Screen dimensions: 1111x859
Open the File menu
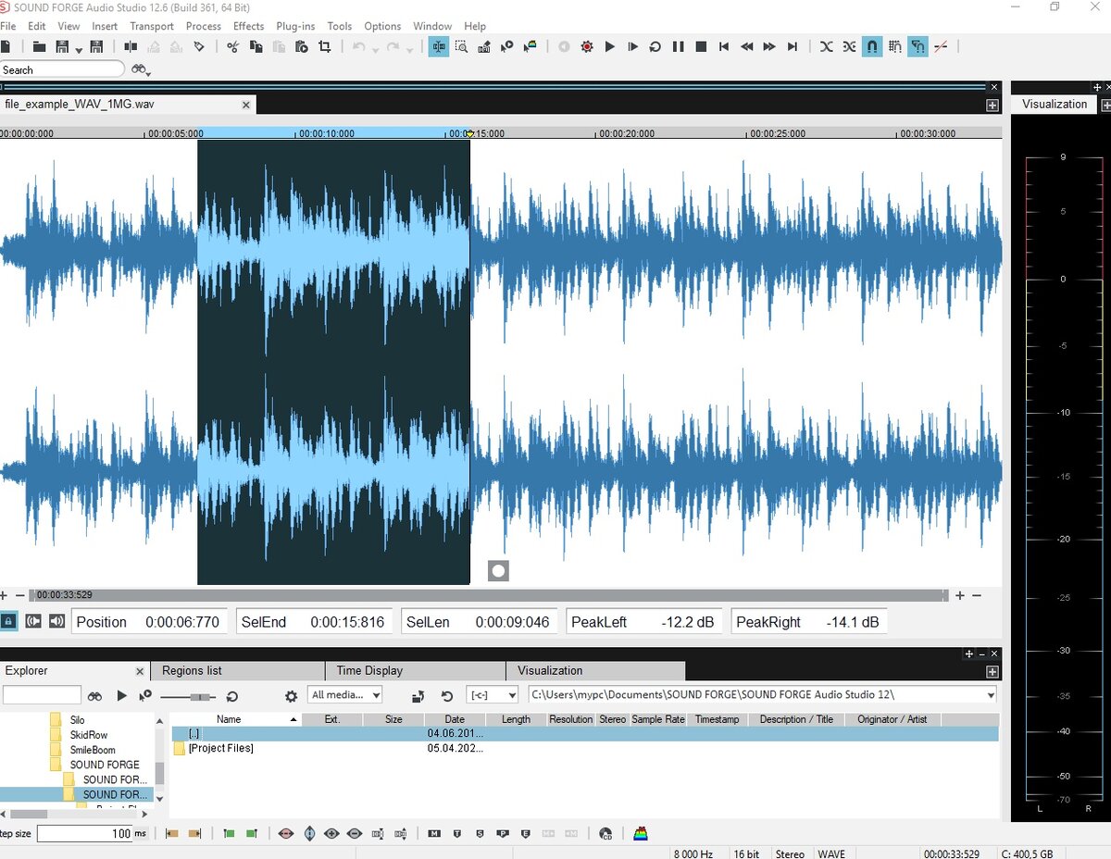pos(7,26)
